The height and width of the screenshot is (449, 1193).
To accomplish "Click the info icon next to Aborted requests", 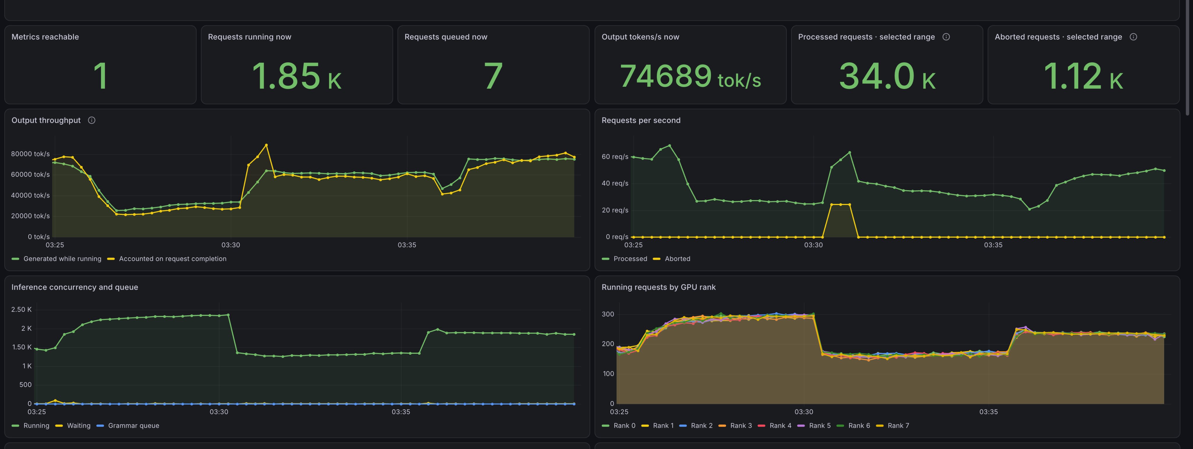I will click(1133, 37).
